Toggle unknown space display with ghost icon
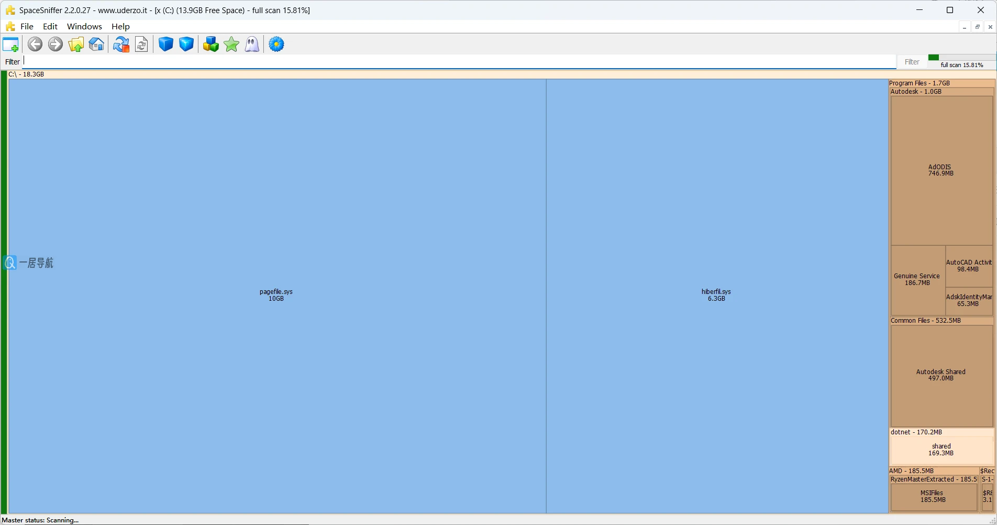This screenshot has height=525, width=997. [x=252, y=45]
